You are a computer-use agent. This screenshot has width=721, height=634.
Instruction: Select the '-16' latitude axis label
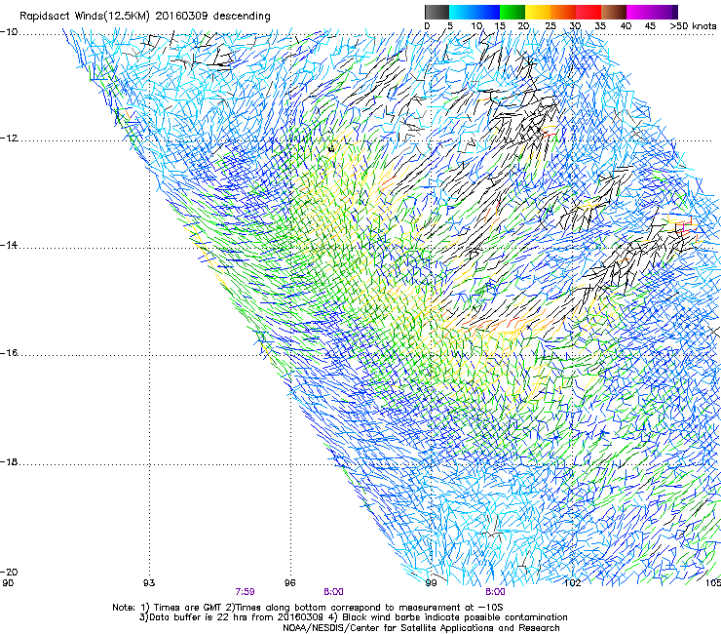[9, 353]
